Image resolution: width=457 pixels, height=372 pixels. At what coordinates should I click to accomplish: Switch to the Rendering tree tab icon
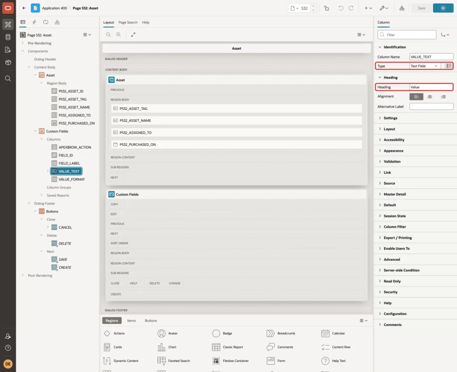[23, 22]
